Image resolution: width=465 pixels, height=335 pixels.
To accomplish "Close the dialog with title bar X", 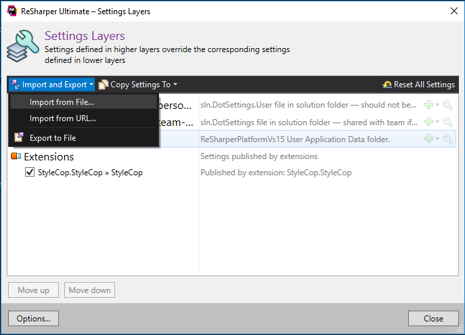I will (x=453, y=11).
